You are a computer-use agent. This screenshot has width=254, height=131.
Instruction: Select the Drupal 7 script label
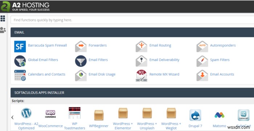(195, 126)
